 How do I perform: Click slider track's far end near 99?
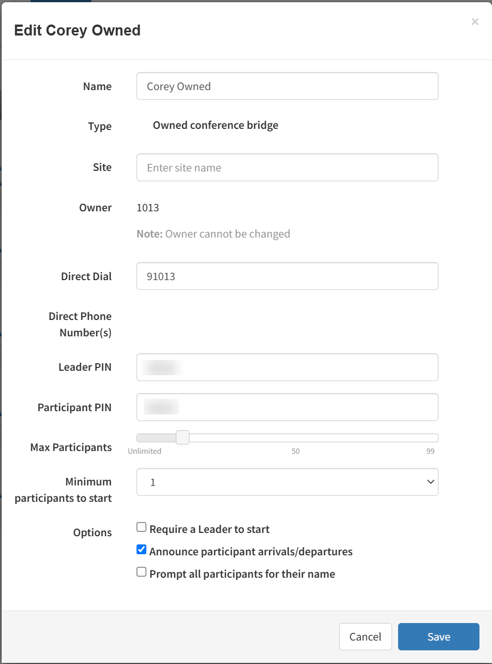coord(433,437)
